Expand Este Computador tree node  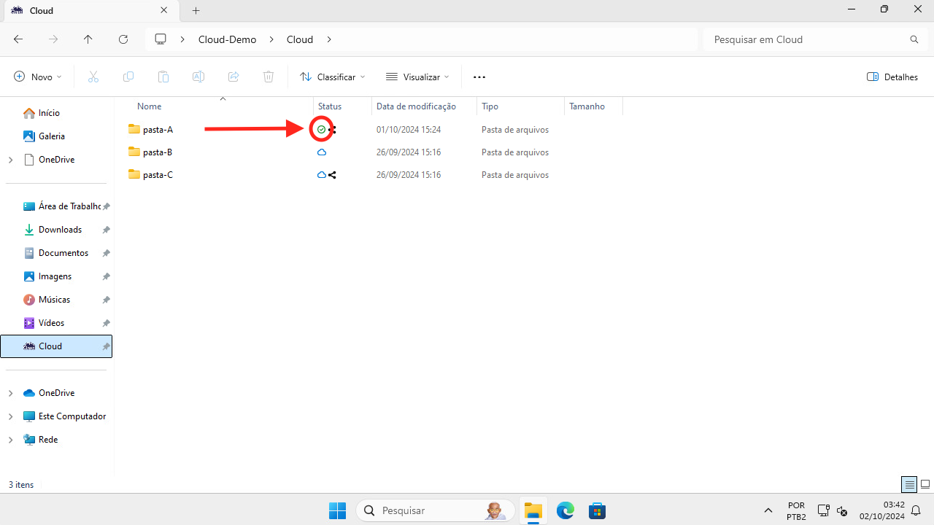pos(10,416)
